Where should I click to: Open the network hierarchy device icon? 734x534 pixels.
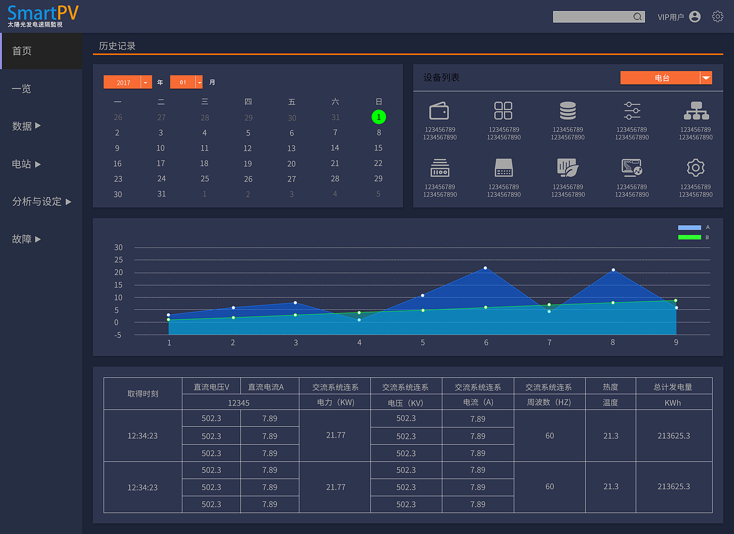pos(696,111)
